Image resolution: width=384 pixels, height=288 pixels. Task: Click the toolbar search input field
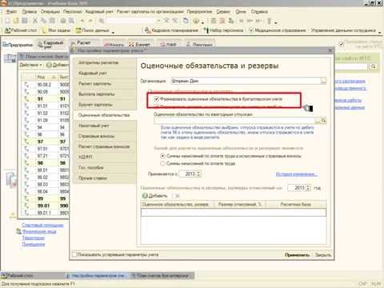coord(130,21)
